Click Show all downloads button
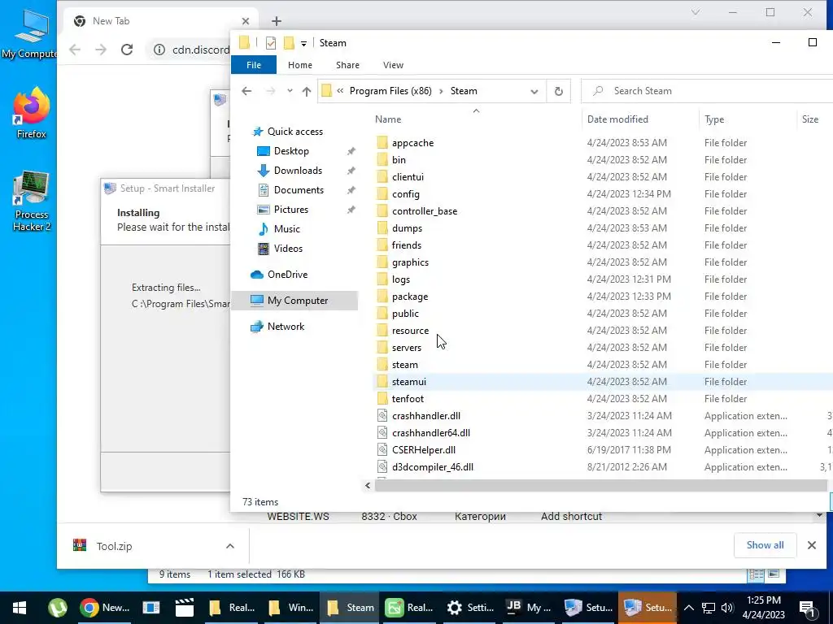The image size is (833, 624). point(765,545)
